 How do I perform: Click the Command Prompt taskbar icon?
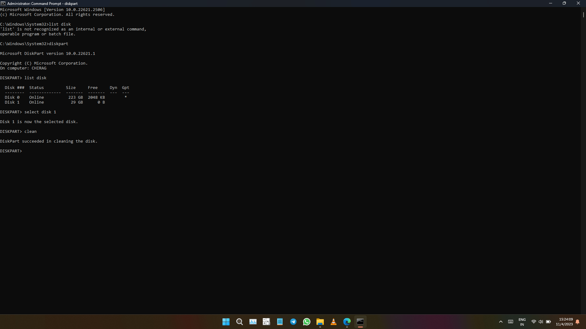[x=360, y=322]
